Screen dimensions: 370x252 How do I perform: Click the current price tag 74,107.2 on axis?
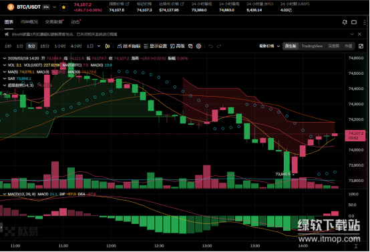click(x=355, y=135)
